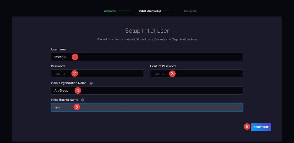The width and height of the screenshot is (294, 143).
Task: Click the red number 2 badge
Action: click(75, 73)
